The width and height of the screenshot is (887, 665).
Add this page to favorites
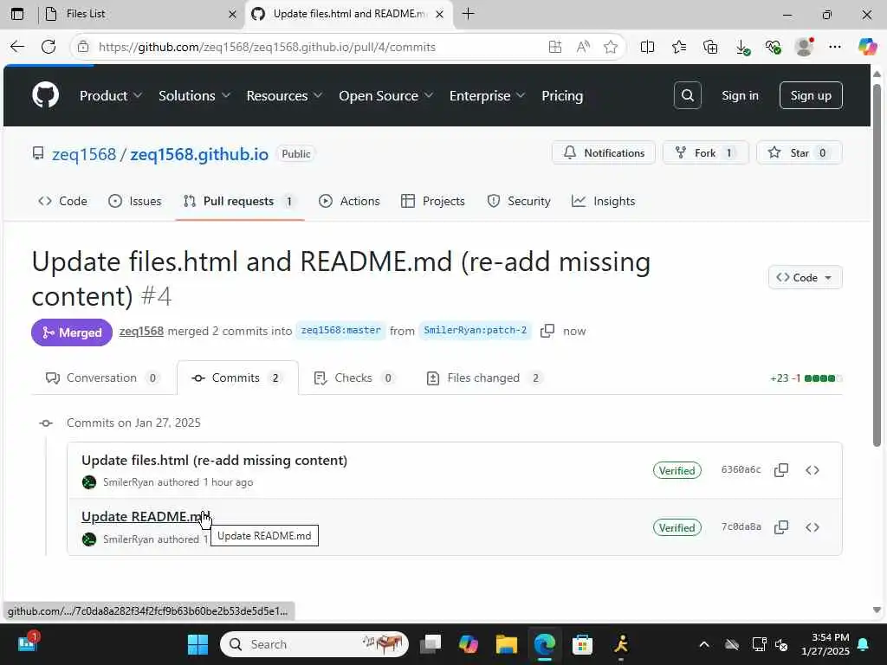coord(611,47)
